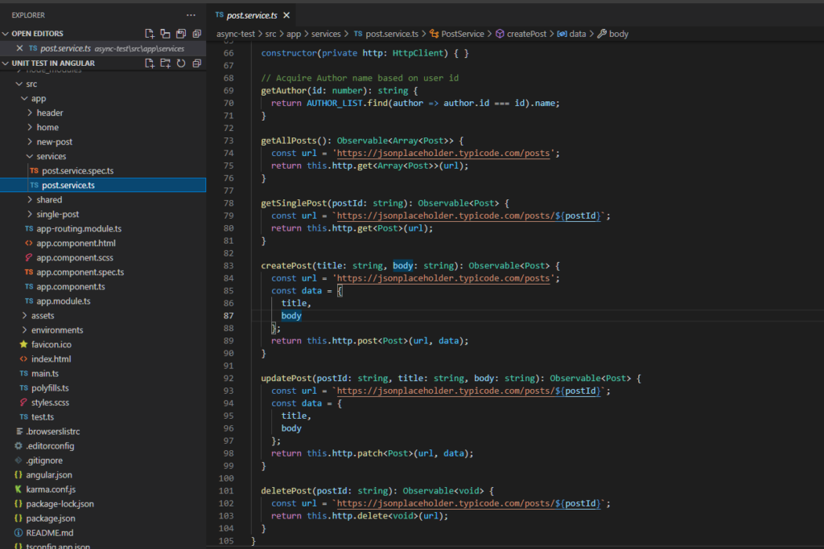Open app.module.ts in the Explorer
This screenshot has height=549, width=824.
tap(63, 301)
